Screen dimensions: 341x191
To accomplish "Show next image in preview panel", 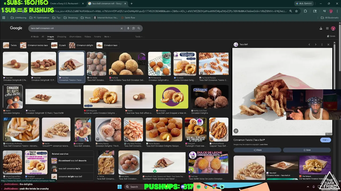I will [x=316, y=45].
